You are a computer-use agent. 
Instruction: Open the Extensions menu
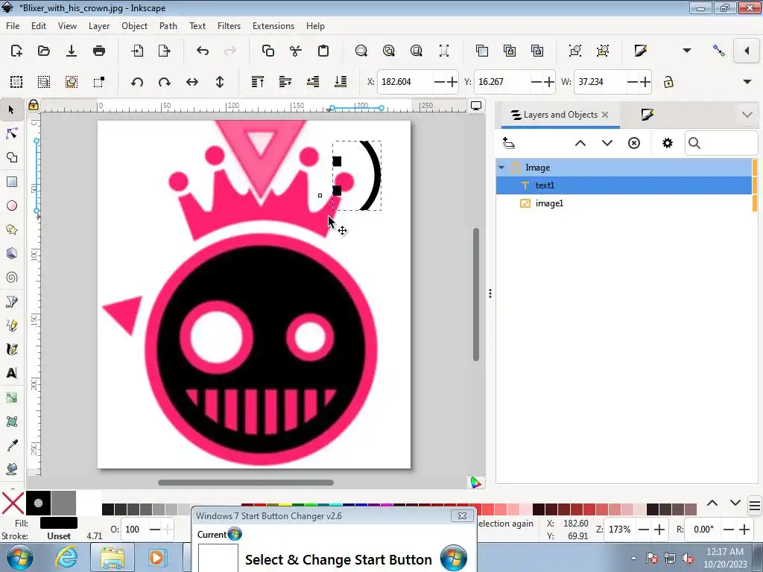pos(273,26)
